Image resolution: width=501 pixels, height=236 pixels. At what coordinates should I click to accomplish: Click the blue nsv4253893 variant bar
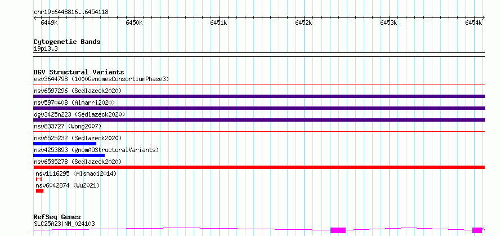69,155
